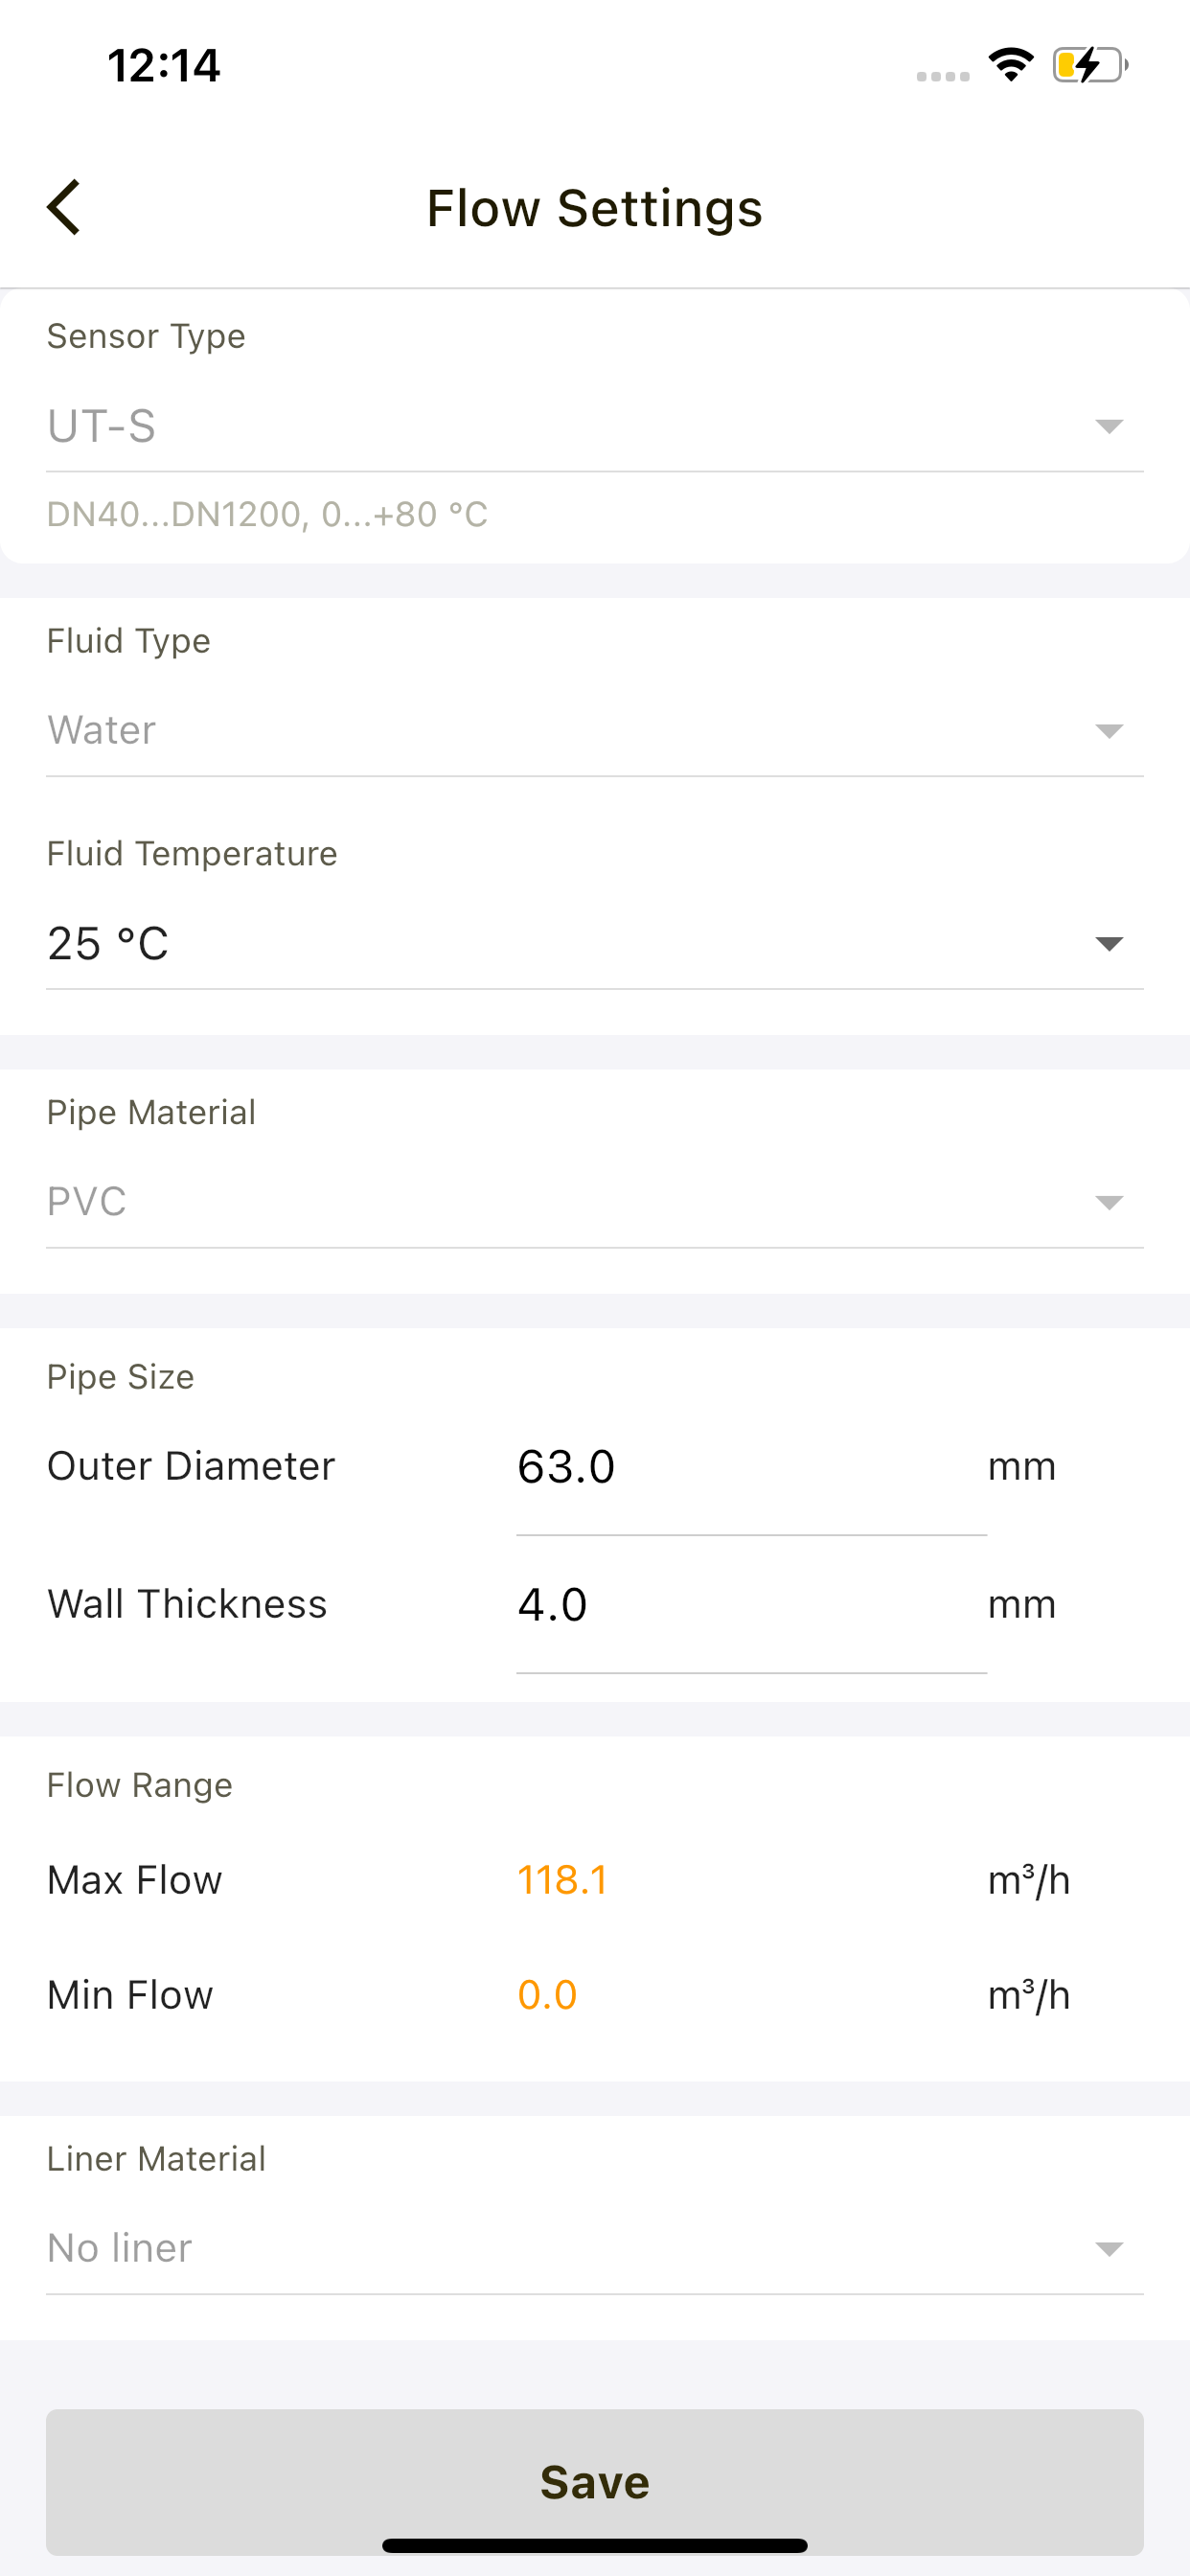
Task: Tap the Pipe Material dropdown arrow
Action: point(1108,1202)
